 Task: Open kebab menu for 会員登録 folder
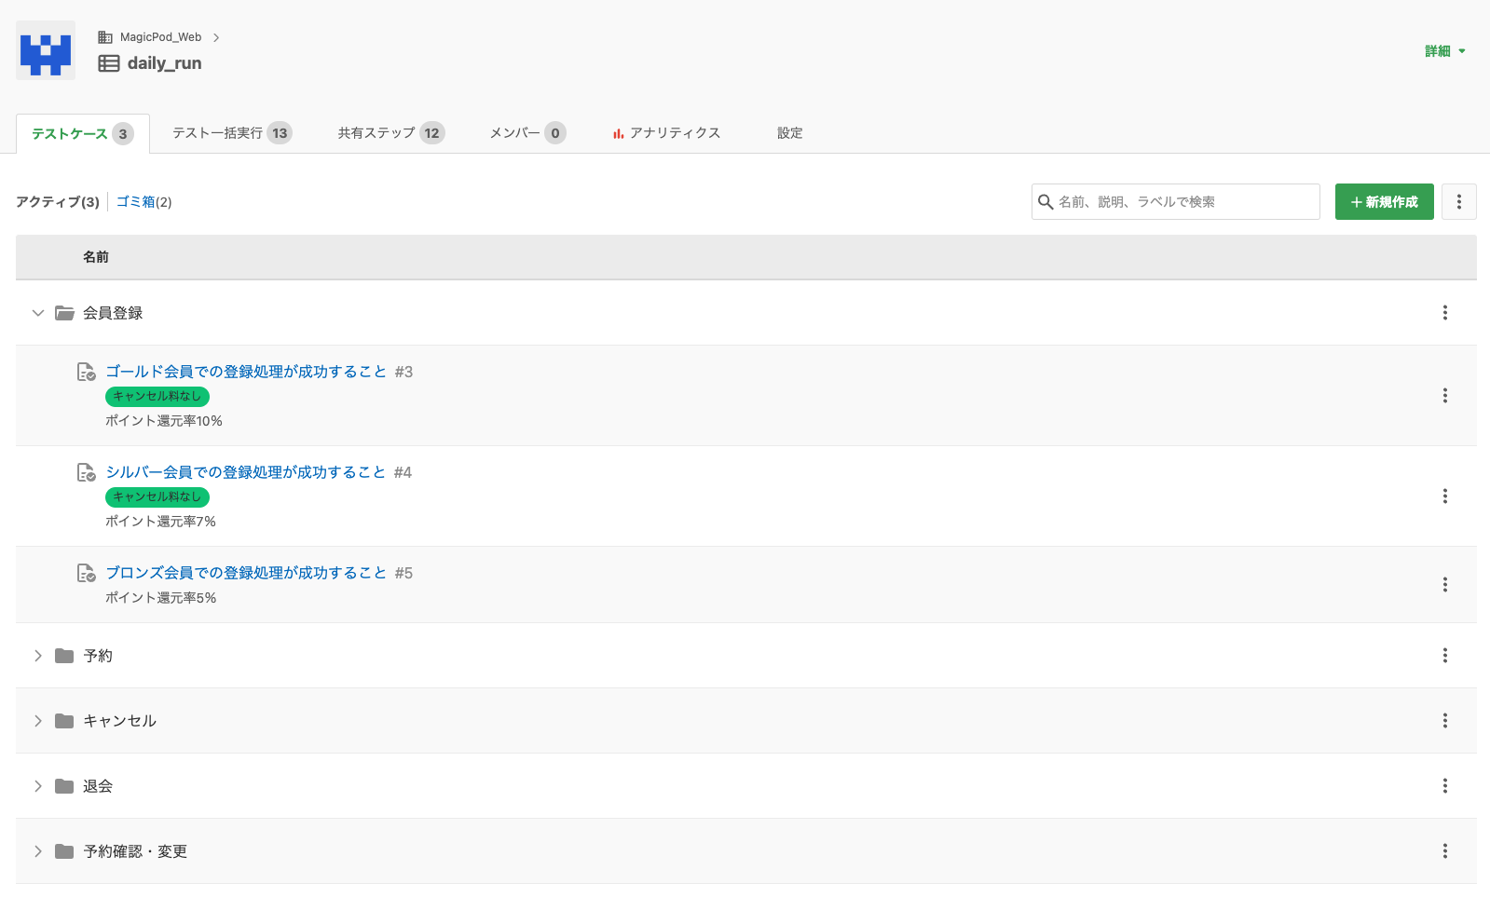(1444, 313)
